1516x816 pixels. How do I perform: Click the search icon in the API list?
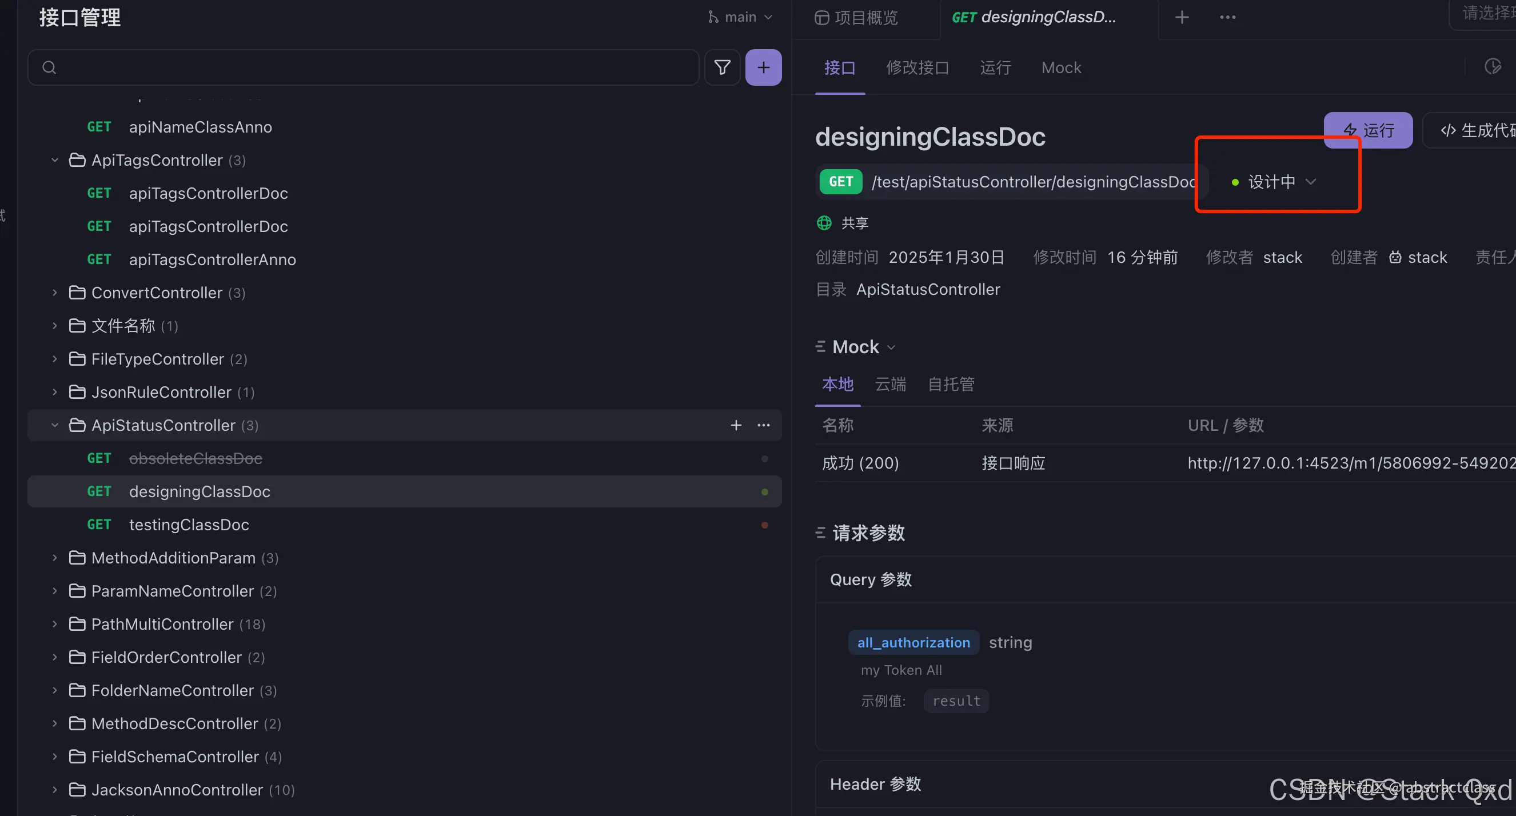pyautogui.click(x=49, y=67)
